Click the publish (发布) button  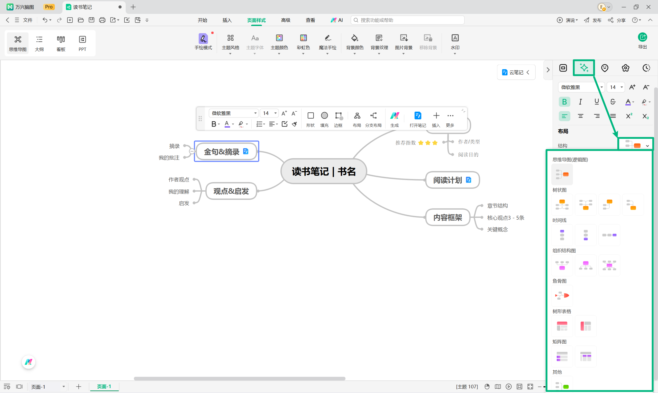(x=593, y=20)
